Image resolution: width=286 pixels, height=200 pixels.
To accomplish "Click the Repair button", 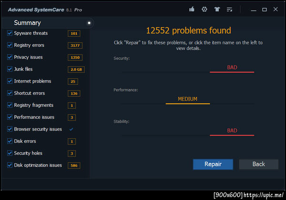I will (x=213, y=164).
